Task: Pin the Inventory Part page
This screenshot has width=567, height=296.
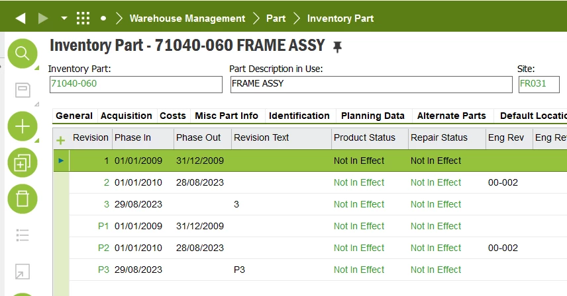Action: (x=338, y=47)
